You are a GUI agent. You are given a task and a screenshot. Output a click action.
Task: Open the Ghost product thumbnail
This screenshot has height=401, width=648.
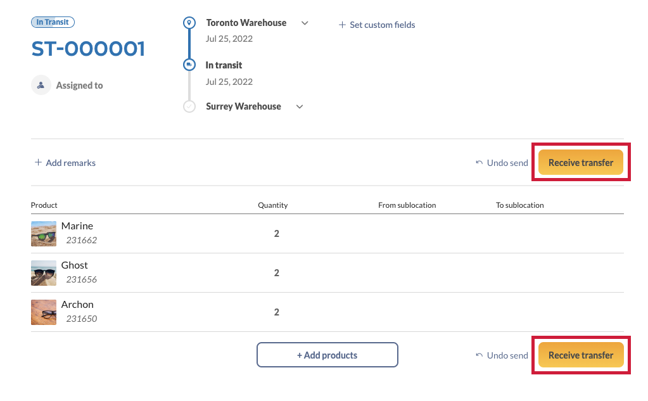[44, 272]
